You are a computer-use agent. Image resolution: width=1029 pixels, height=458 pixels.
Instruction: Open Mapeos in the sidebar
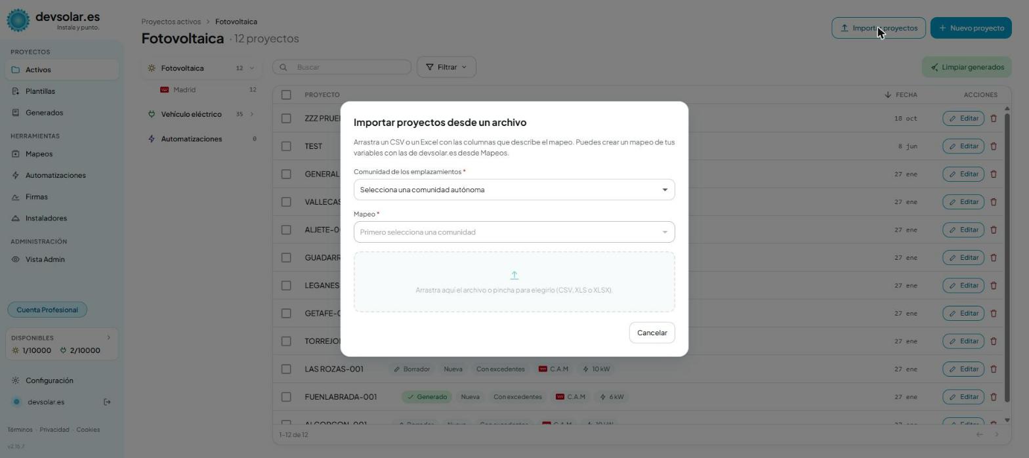point(62,154)
